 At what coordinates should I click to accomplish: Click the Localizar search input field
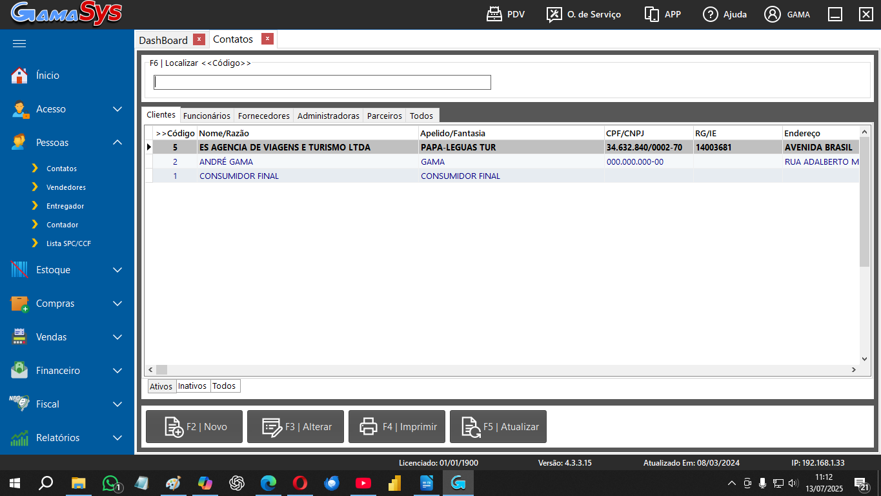322,82
